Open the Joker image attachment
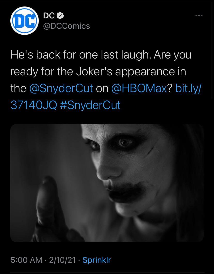Screen dimensions: 214x274 pyautogui.click(x=107, y=183)
